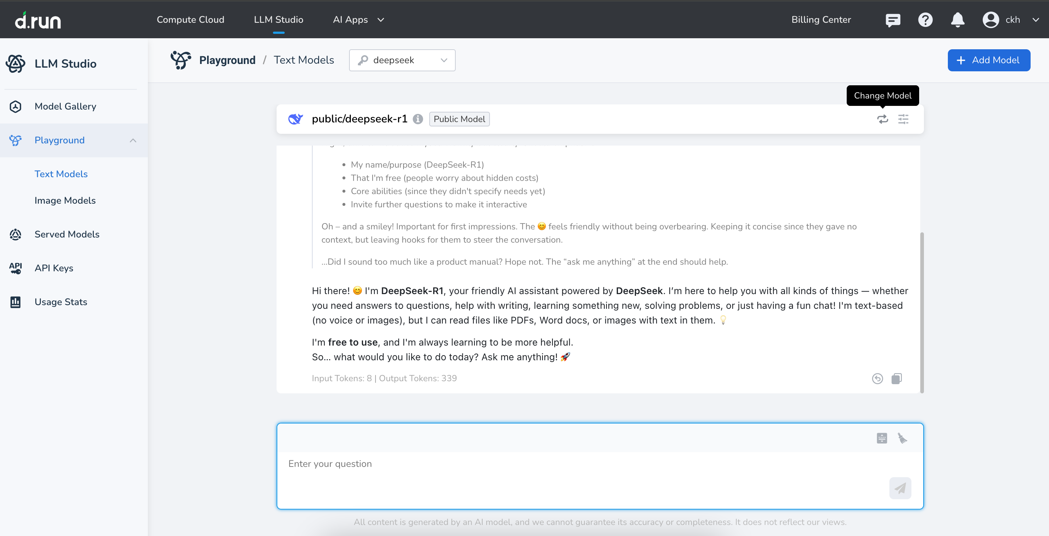
Task: Switch to Compute Cloud tab
Action: (x=190, y=19)
